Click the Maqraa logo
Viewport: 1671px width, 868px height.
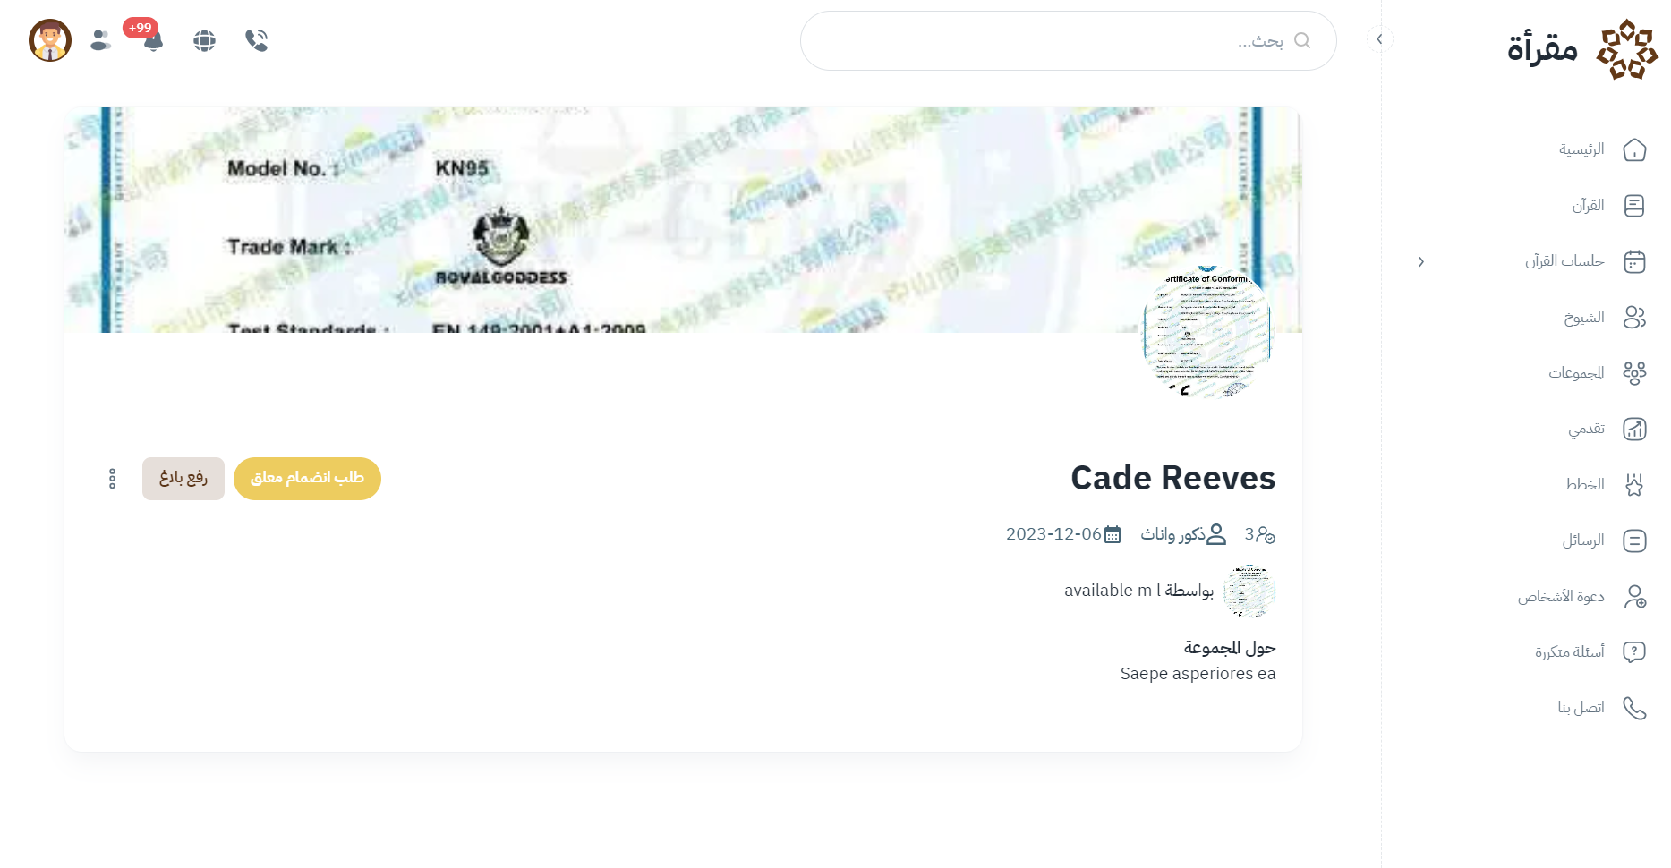pos(1581,48)
